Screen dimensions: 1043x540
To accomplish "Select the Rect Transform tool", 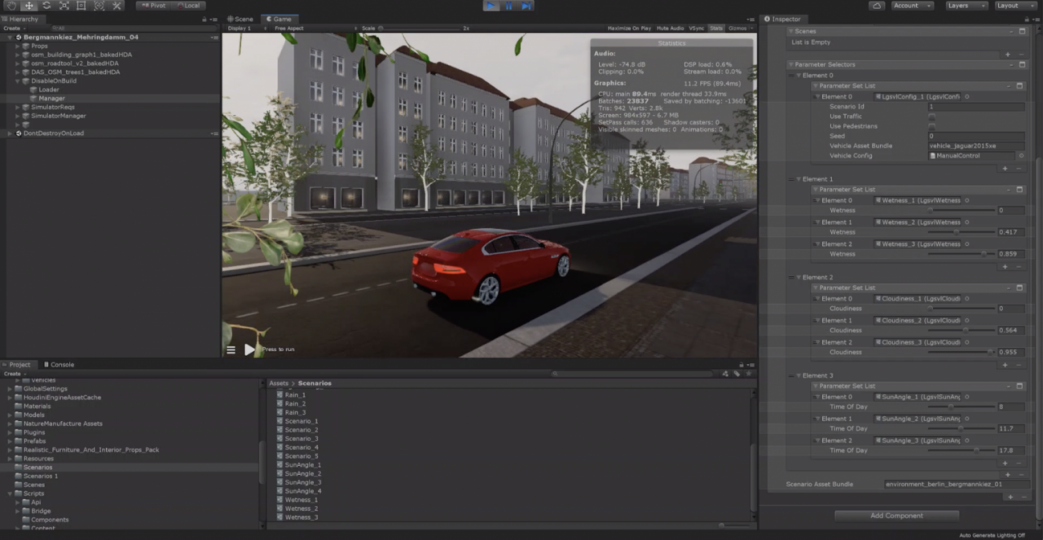I will [x=81, y=6].
